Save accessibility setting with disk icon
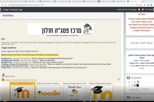This screenshot has height=102, width=154. coord(138,82)
